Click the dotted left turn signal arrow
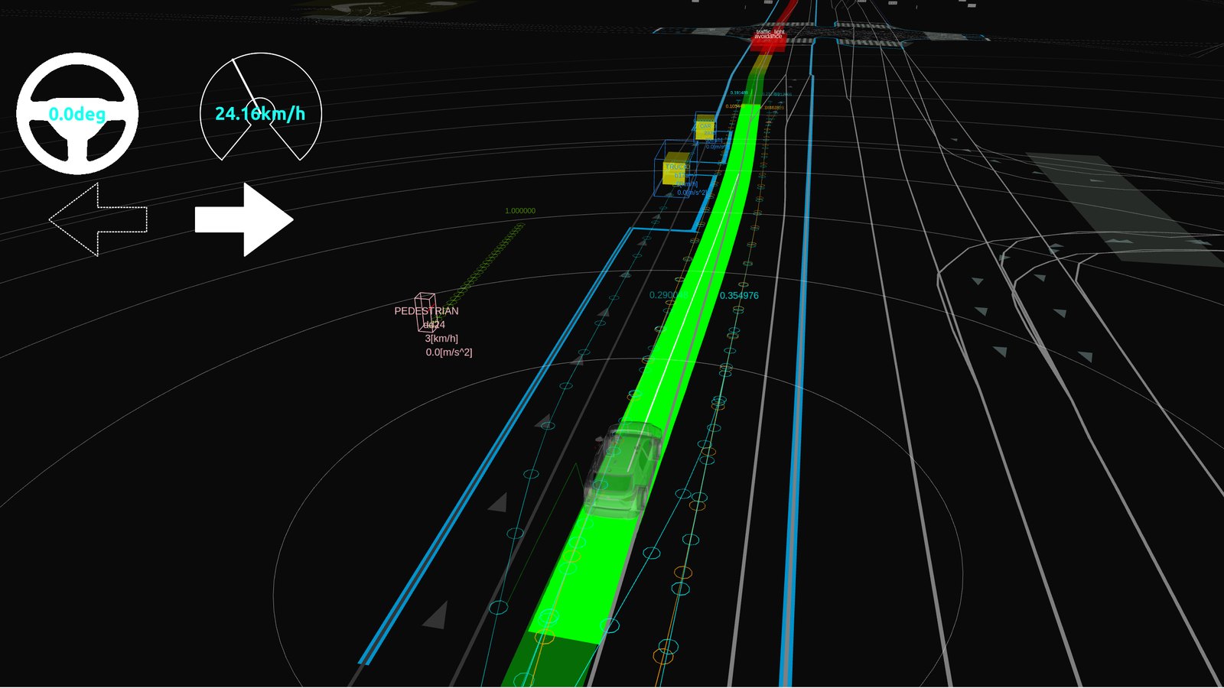This screenshot has width=1224, height=688. [98, 219]
